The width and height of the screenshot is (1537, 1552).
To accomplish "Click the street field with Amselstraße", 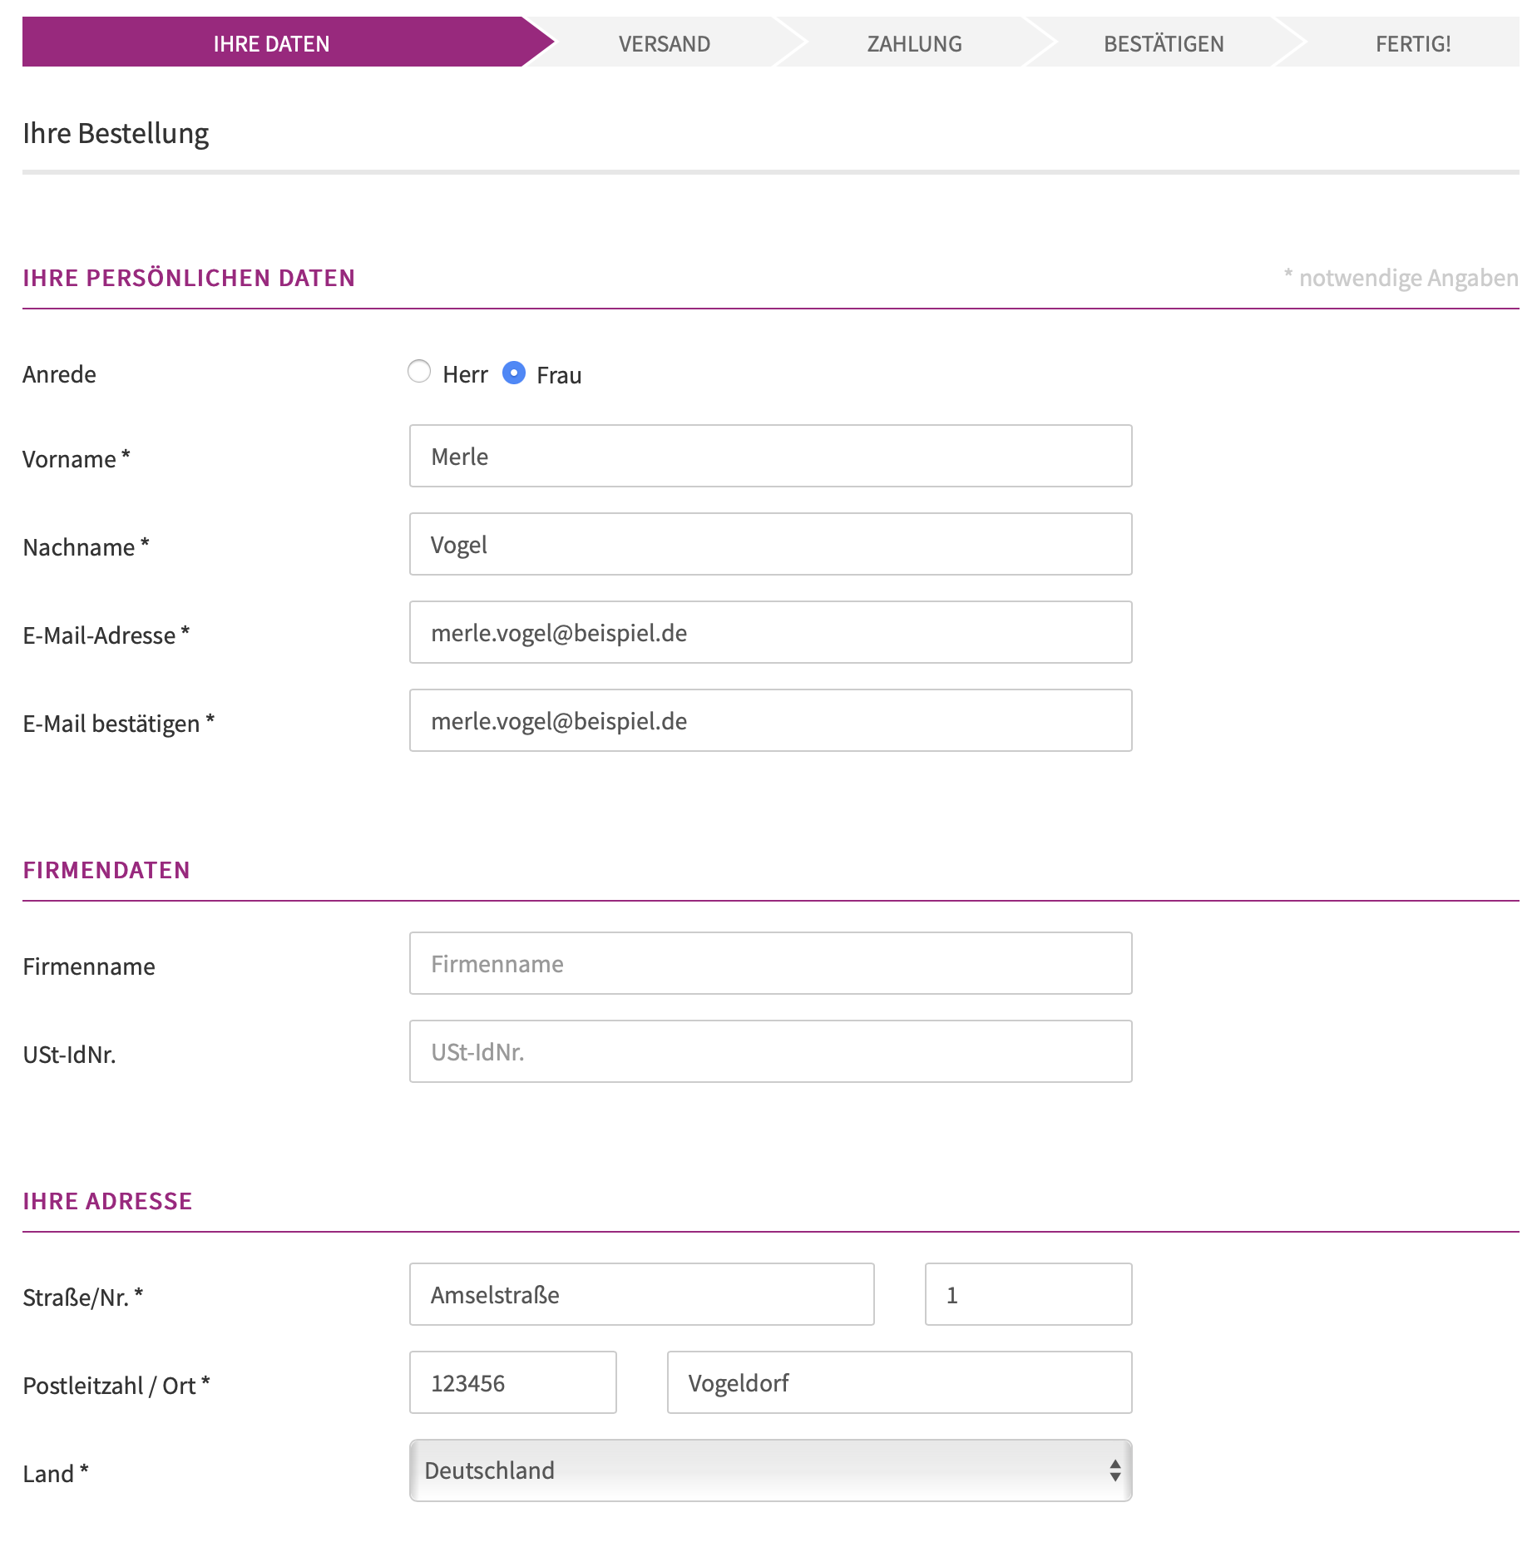I will pos(641,1294).
